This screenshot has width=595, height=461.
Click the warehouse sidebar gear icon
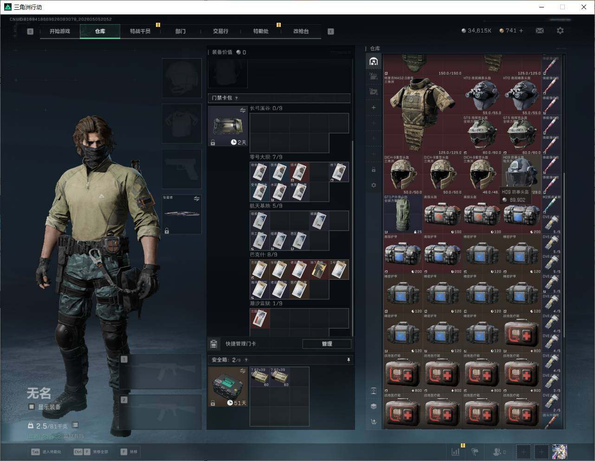[374, 185]
